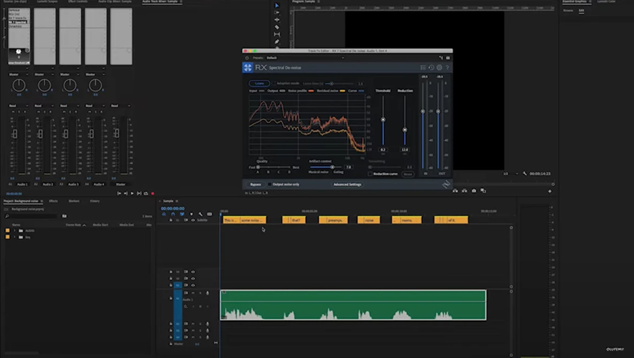
Task: Click New Bin icon in Project panel
Action: coord(64,216)
